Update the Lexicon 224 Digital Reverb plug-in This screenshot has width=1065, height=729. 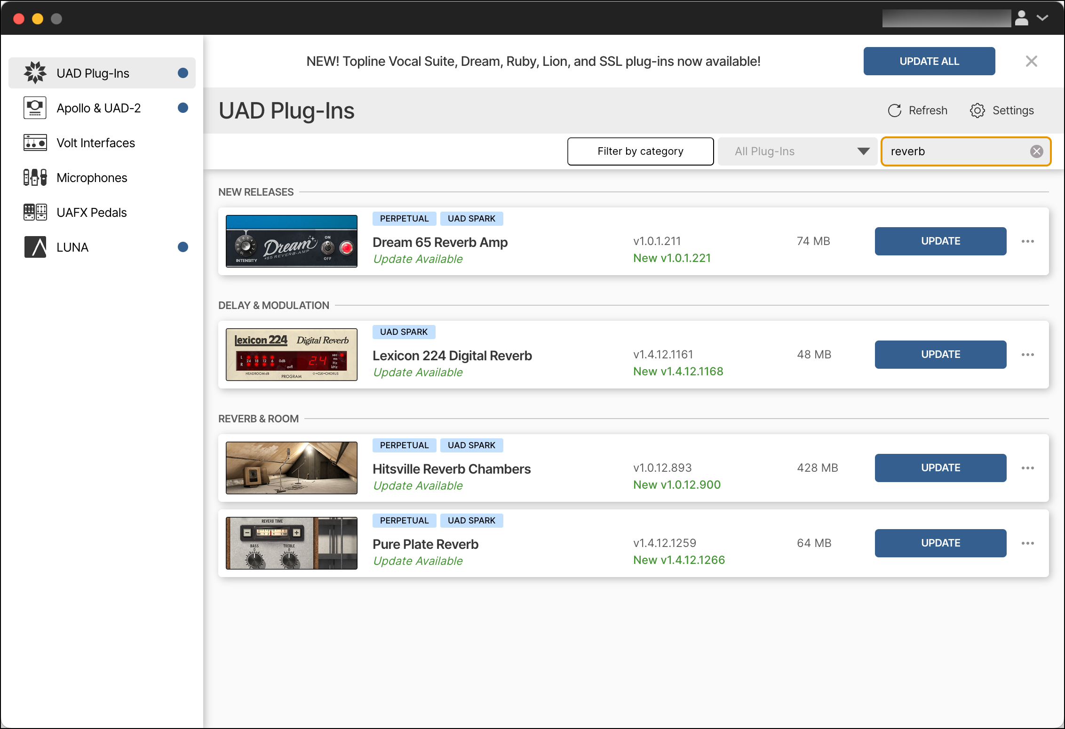(940, 354)
